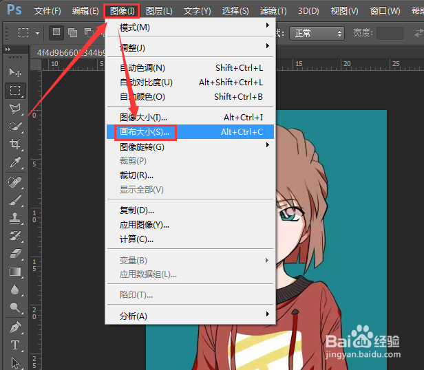Select the Crop tool
This screenshot has width=424, height=370.
(15, 144)
